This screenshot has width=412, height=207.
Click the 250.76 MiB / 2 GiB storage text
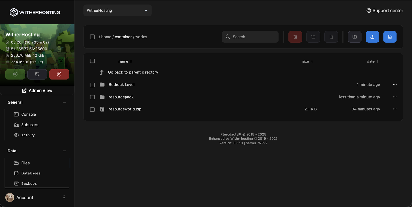click(28, 55)
